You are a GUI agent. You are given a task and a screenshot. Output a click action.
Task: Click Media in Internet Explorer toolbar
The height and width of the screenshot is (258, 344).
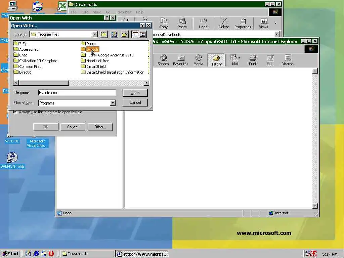pyautogui.click(x=198, y=60)
